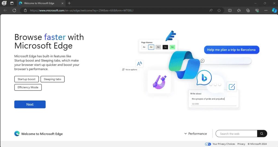Click Help me plan a trip to Barcelona
The image size is (278, 147).
[232, 50]
